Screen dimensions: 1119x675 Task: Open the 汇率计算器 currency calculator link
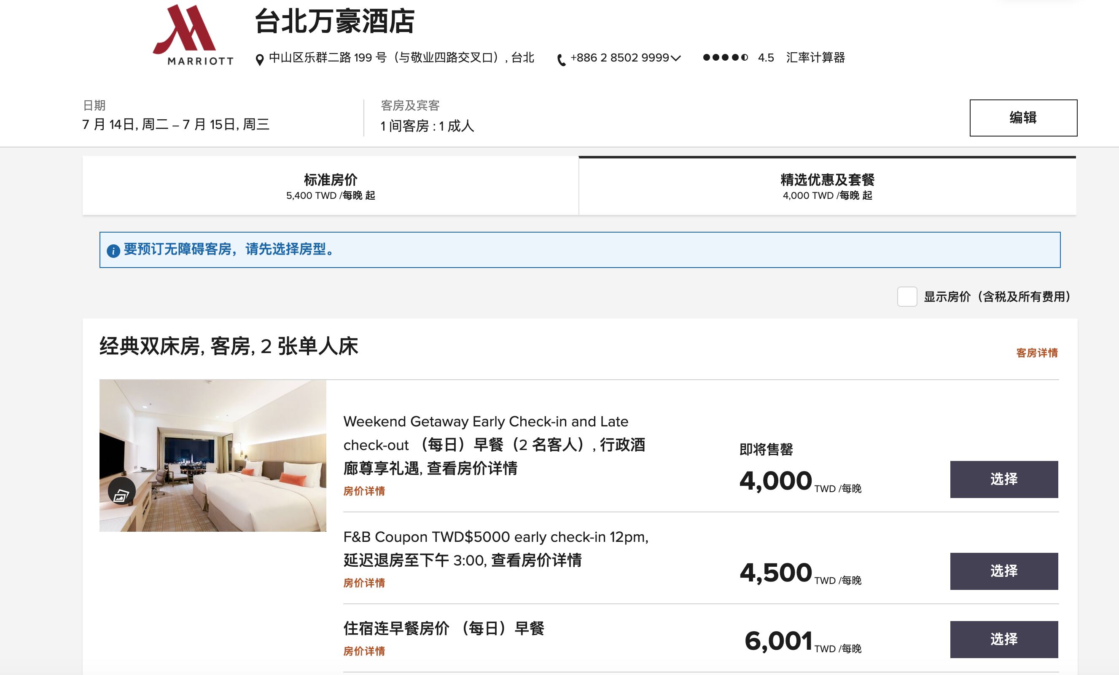coord(815,58)
